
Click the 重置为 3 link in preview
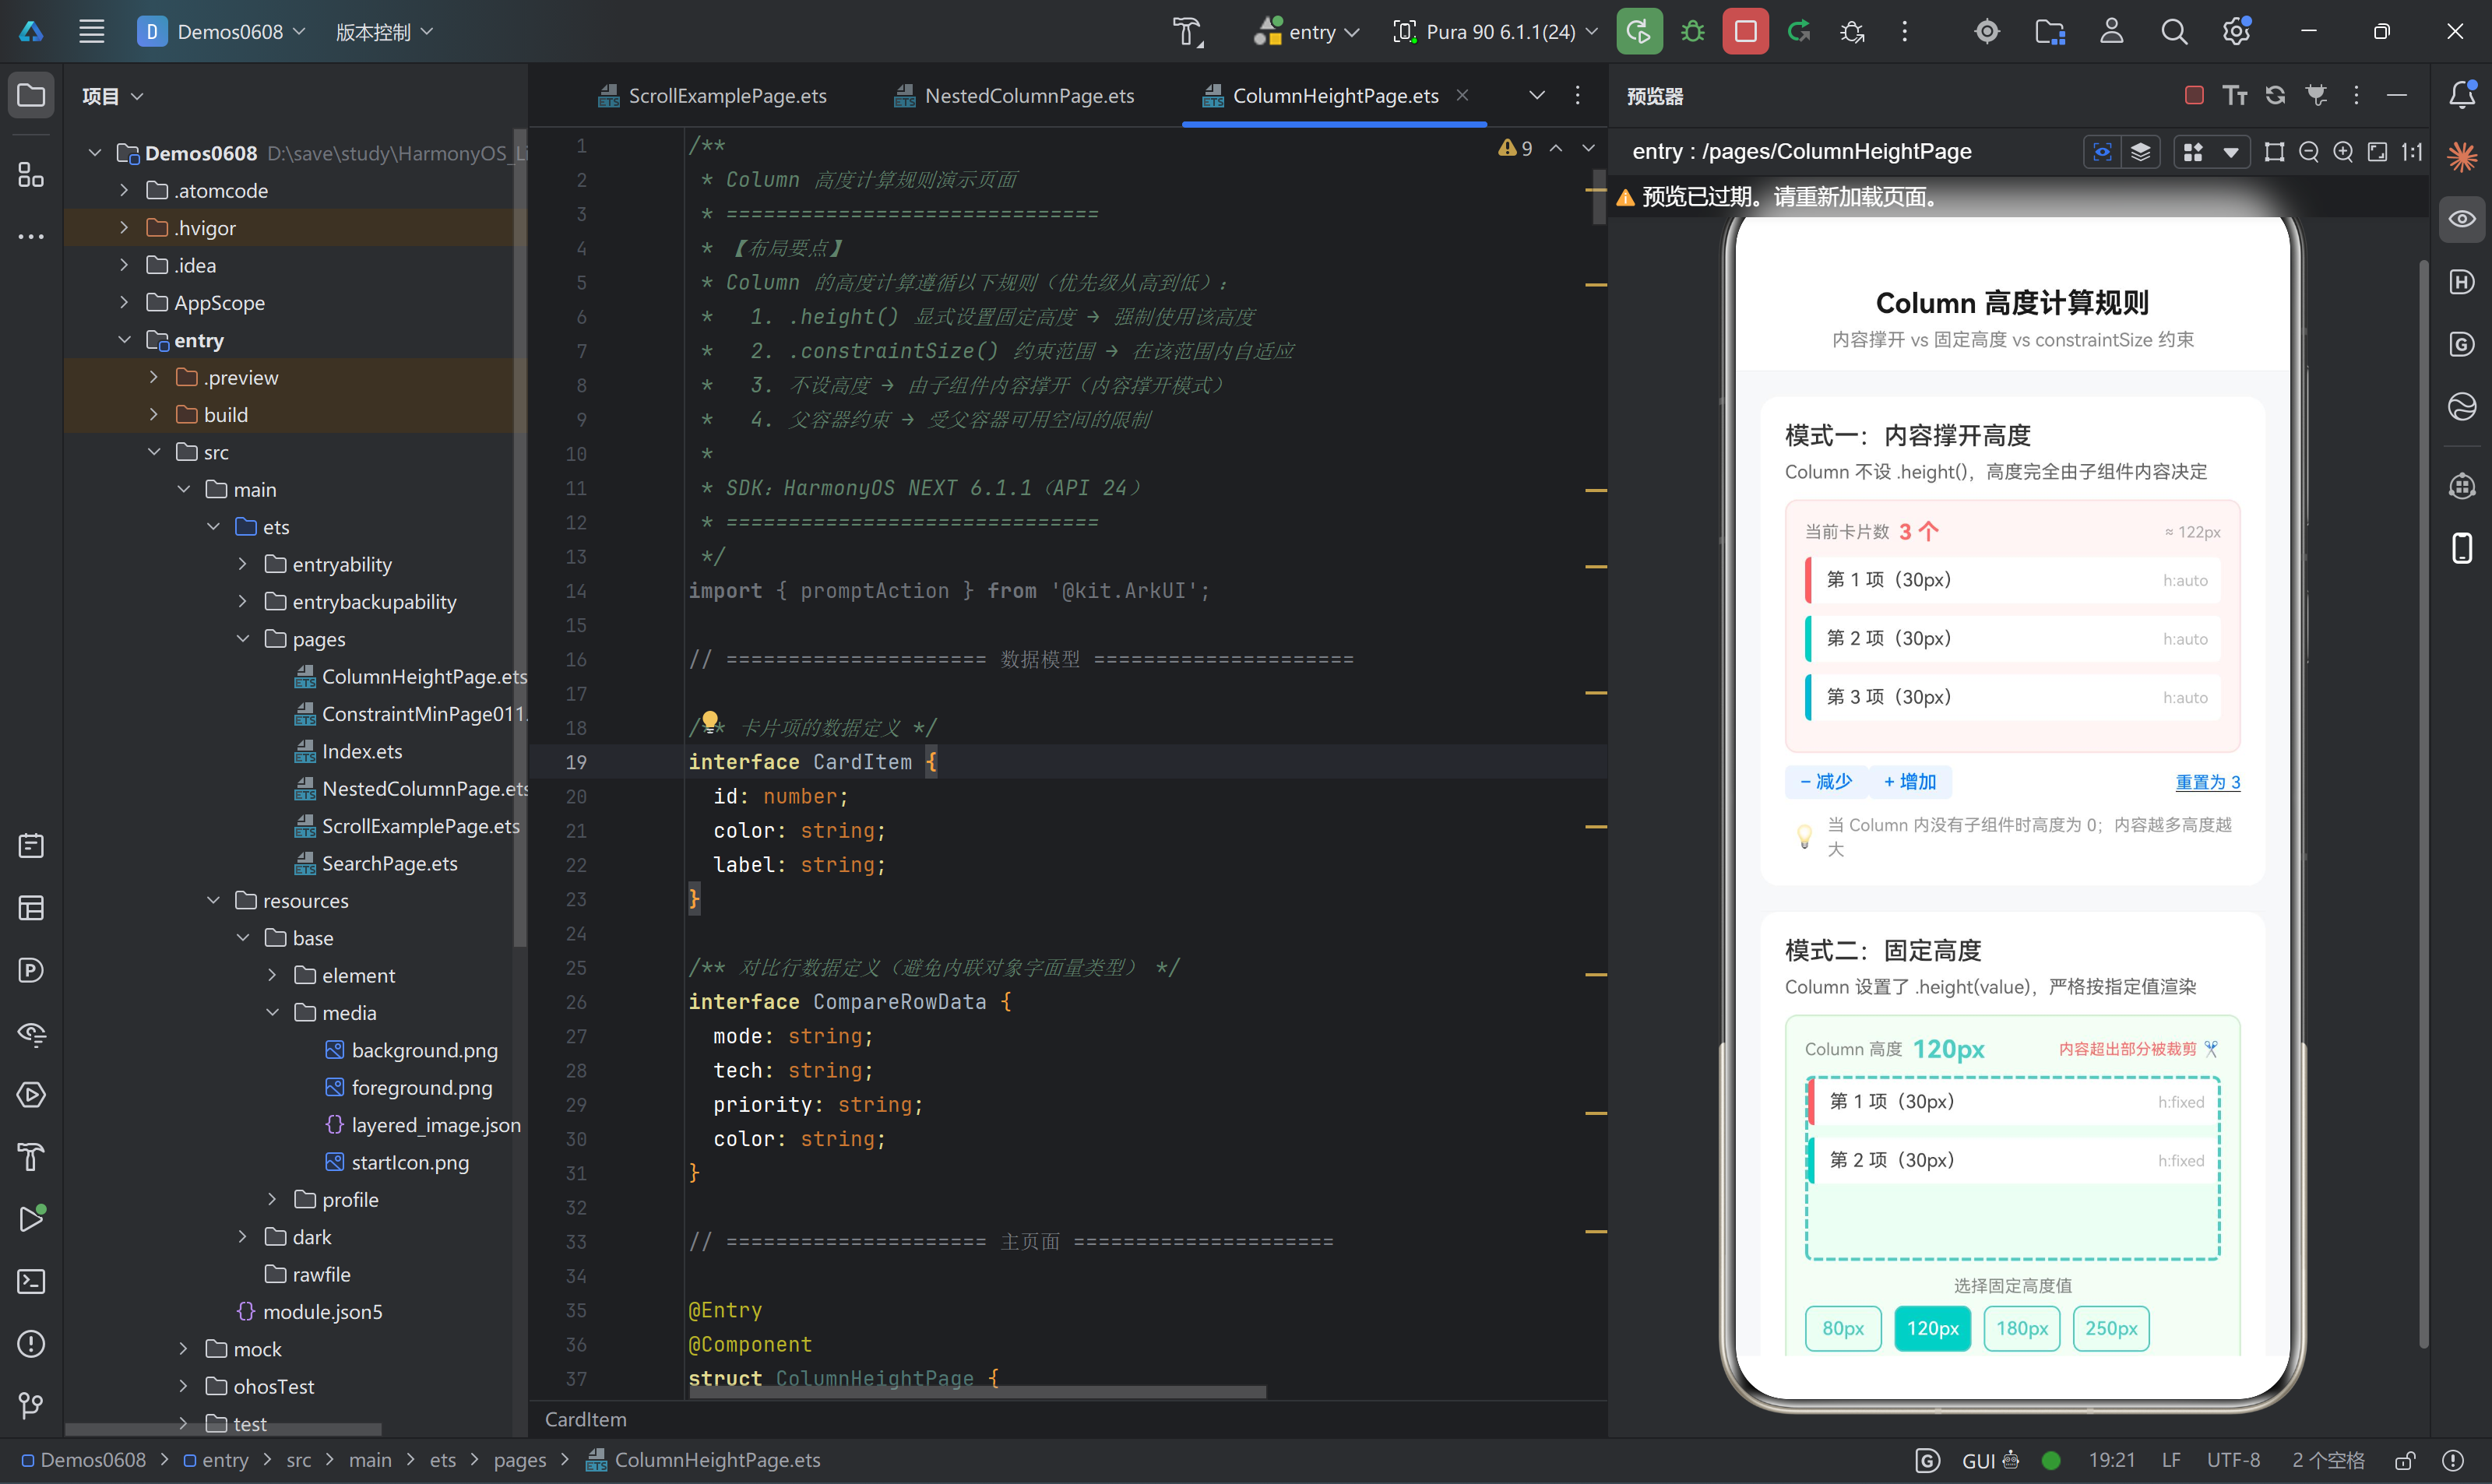click(x=2207, y=782)
